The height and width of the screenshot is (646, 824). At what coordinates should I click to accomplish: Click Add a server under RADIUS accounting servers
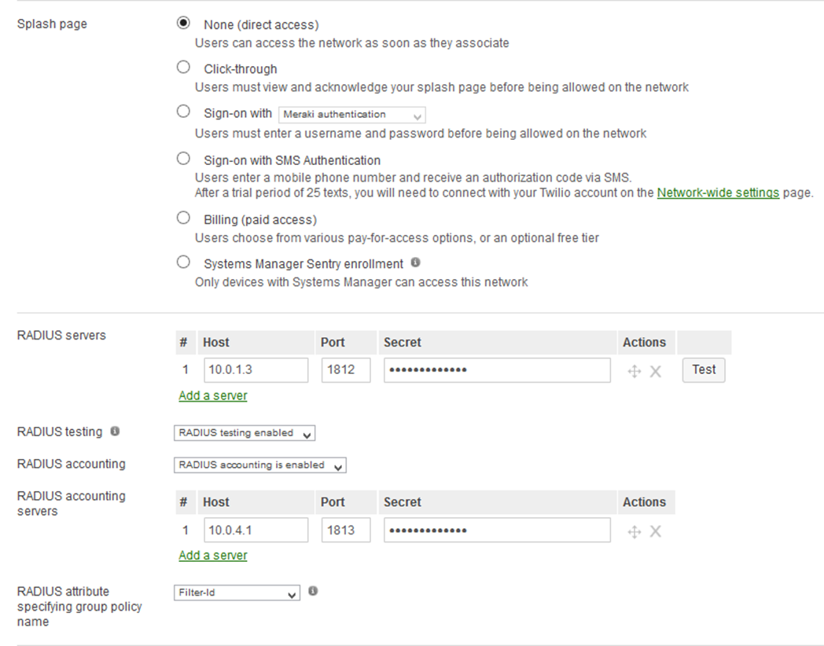pyautogui.click(x=212, y=555)
